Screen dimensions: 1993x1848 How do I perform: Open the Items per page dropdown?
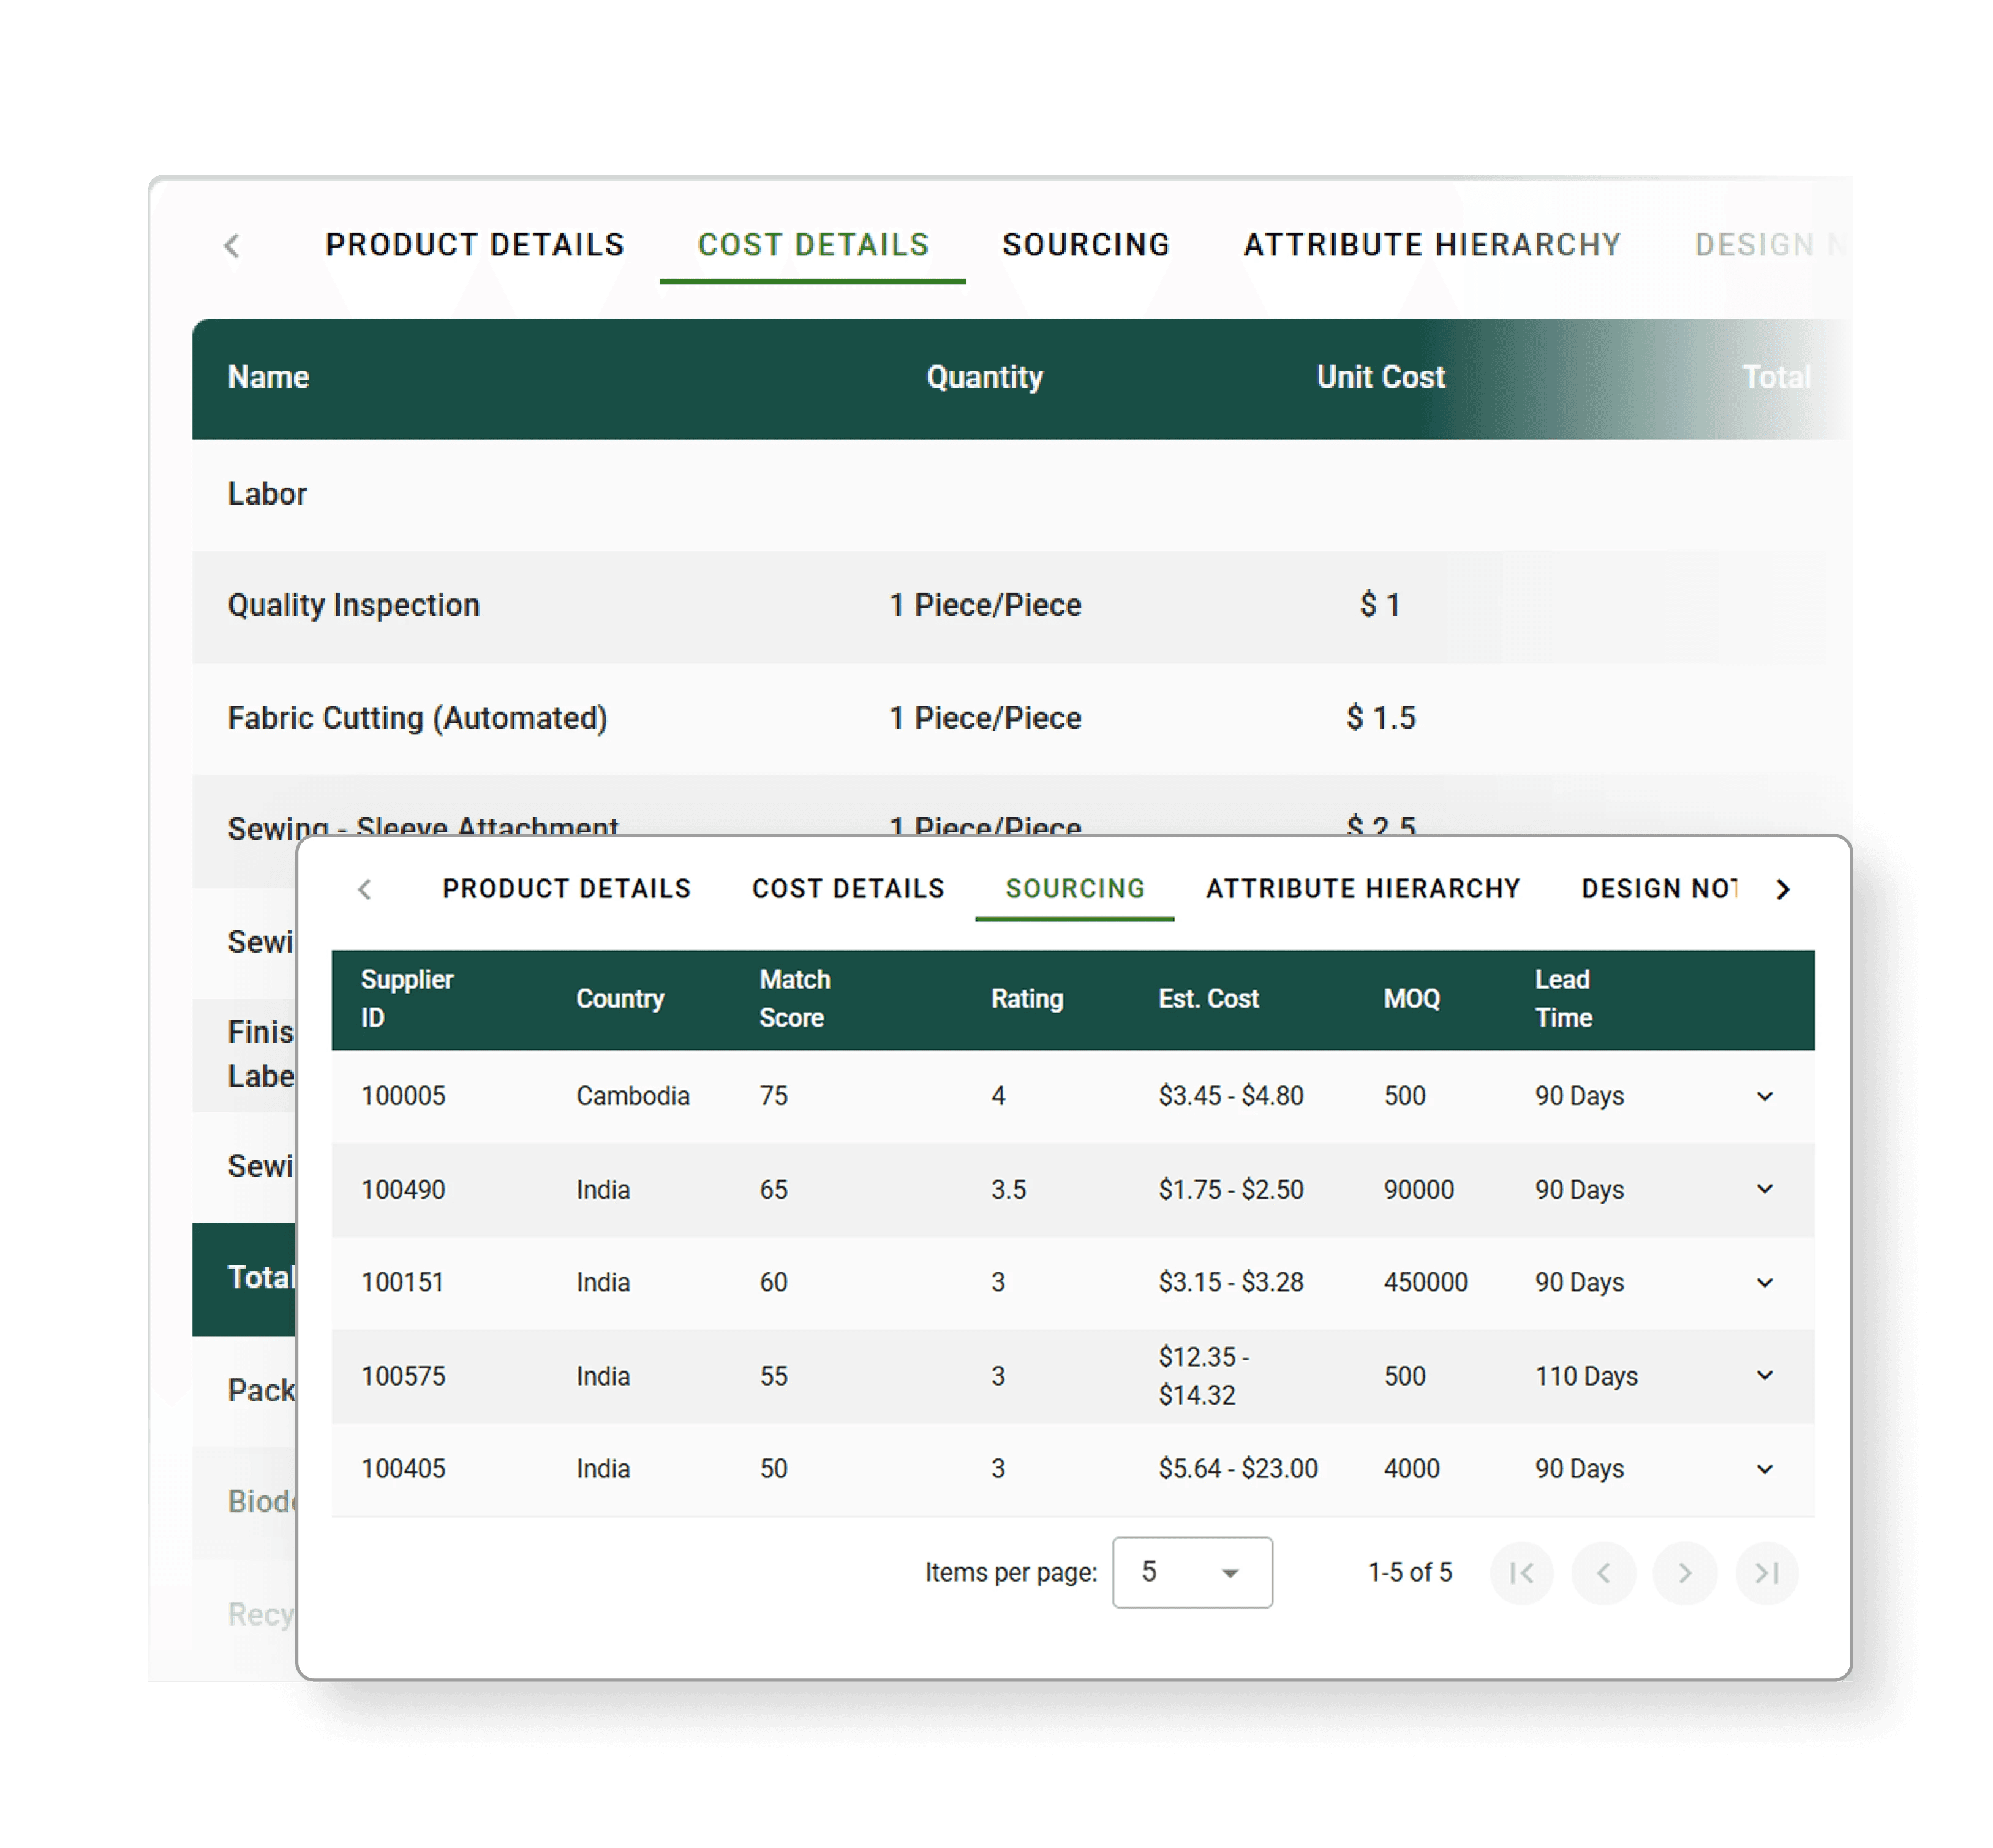pyautogui.click(x=1192, y=1573)
